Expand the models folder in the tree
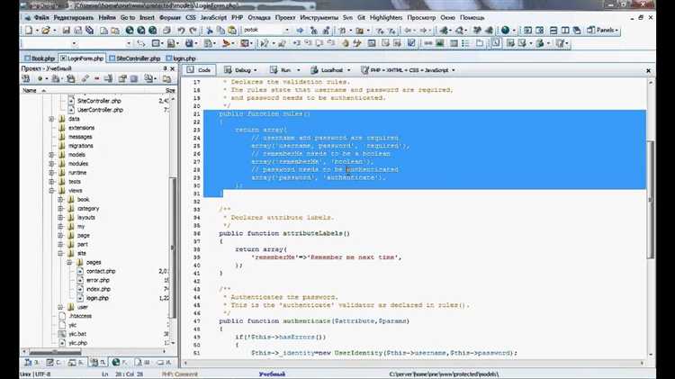Viewport: 675px width, 379px height. pos(51,155)
